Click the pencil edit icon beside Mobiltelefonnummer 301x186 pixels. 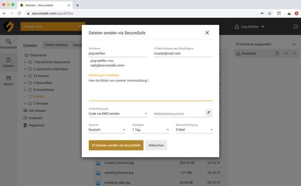click(209, 113)
